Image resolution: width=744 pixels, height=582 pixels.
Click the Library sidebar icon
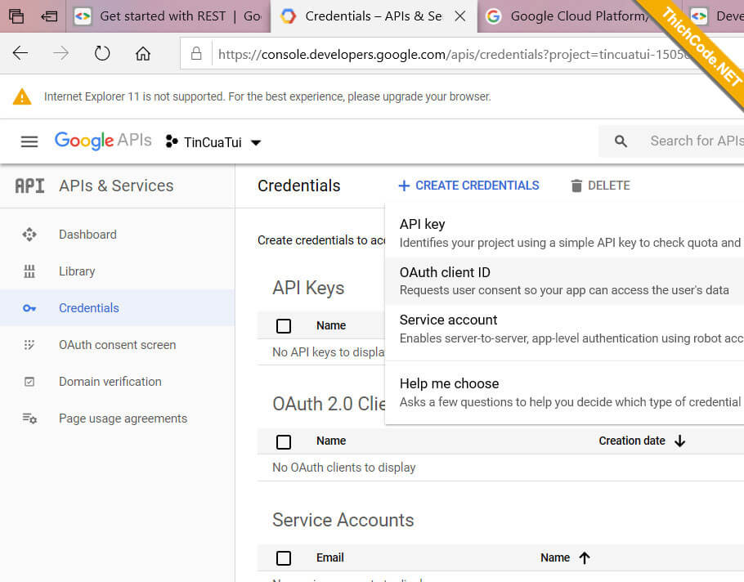(x=29, y=271)
